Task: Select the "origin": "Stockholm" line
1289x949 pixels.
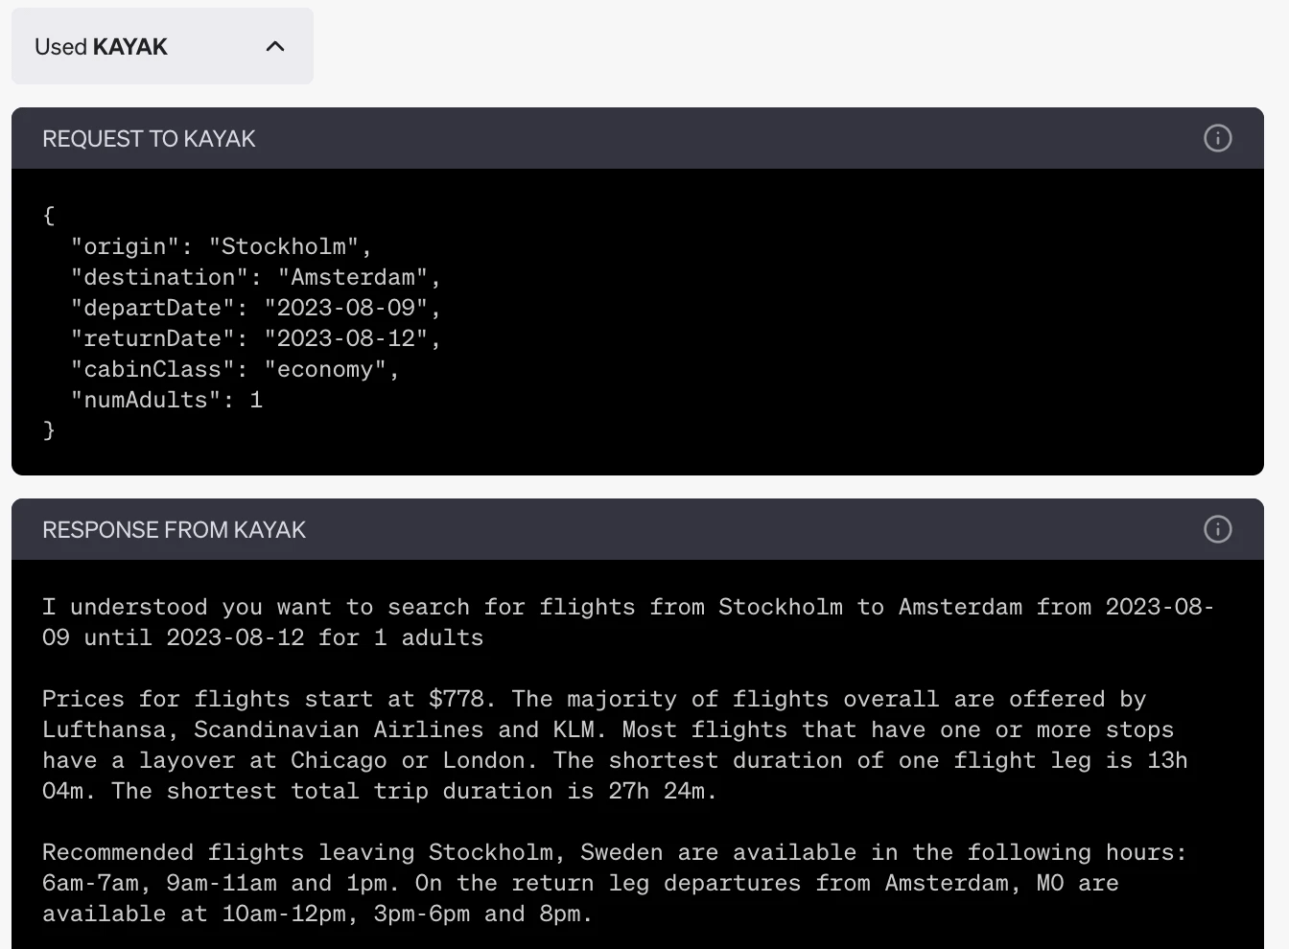Action: (221, 246)
